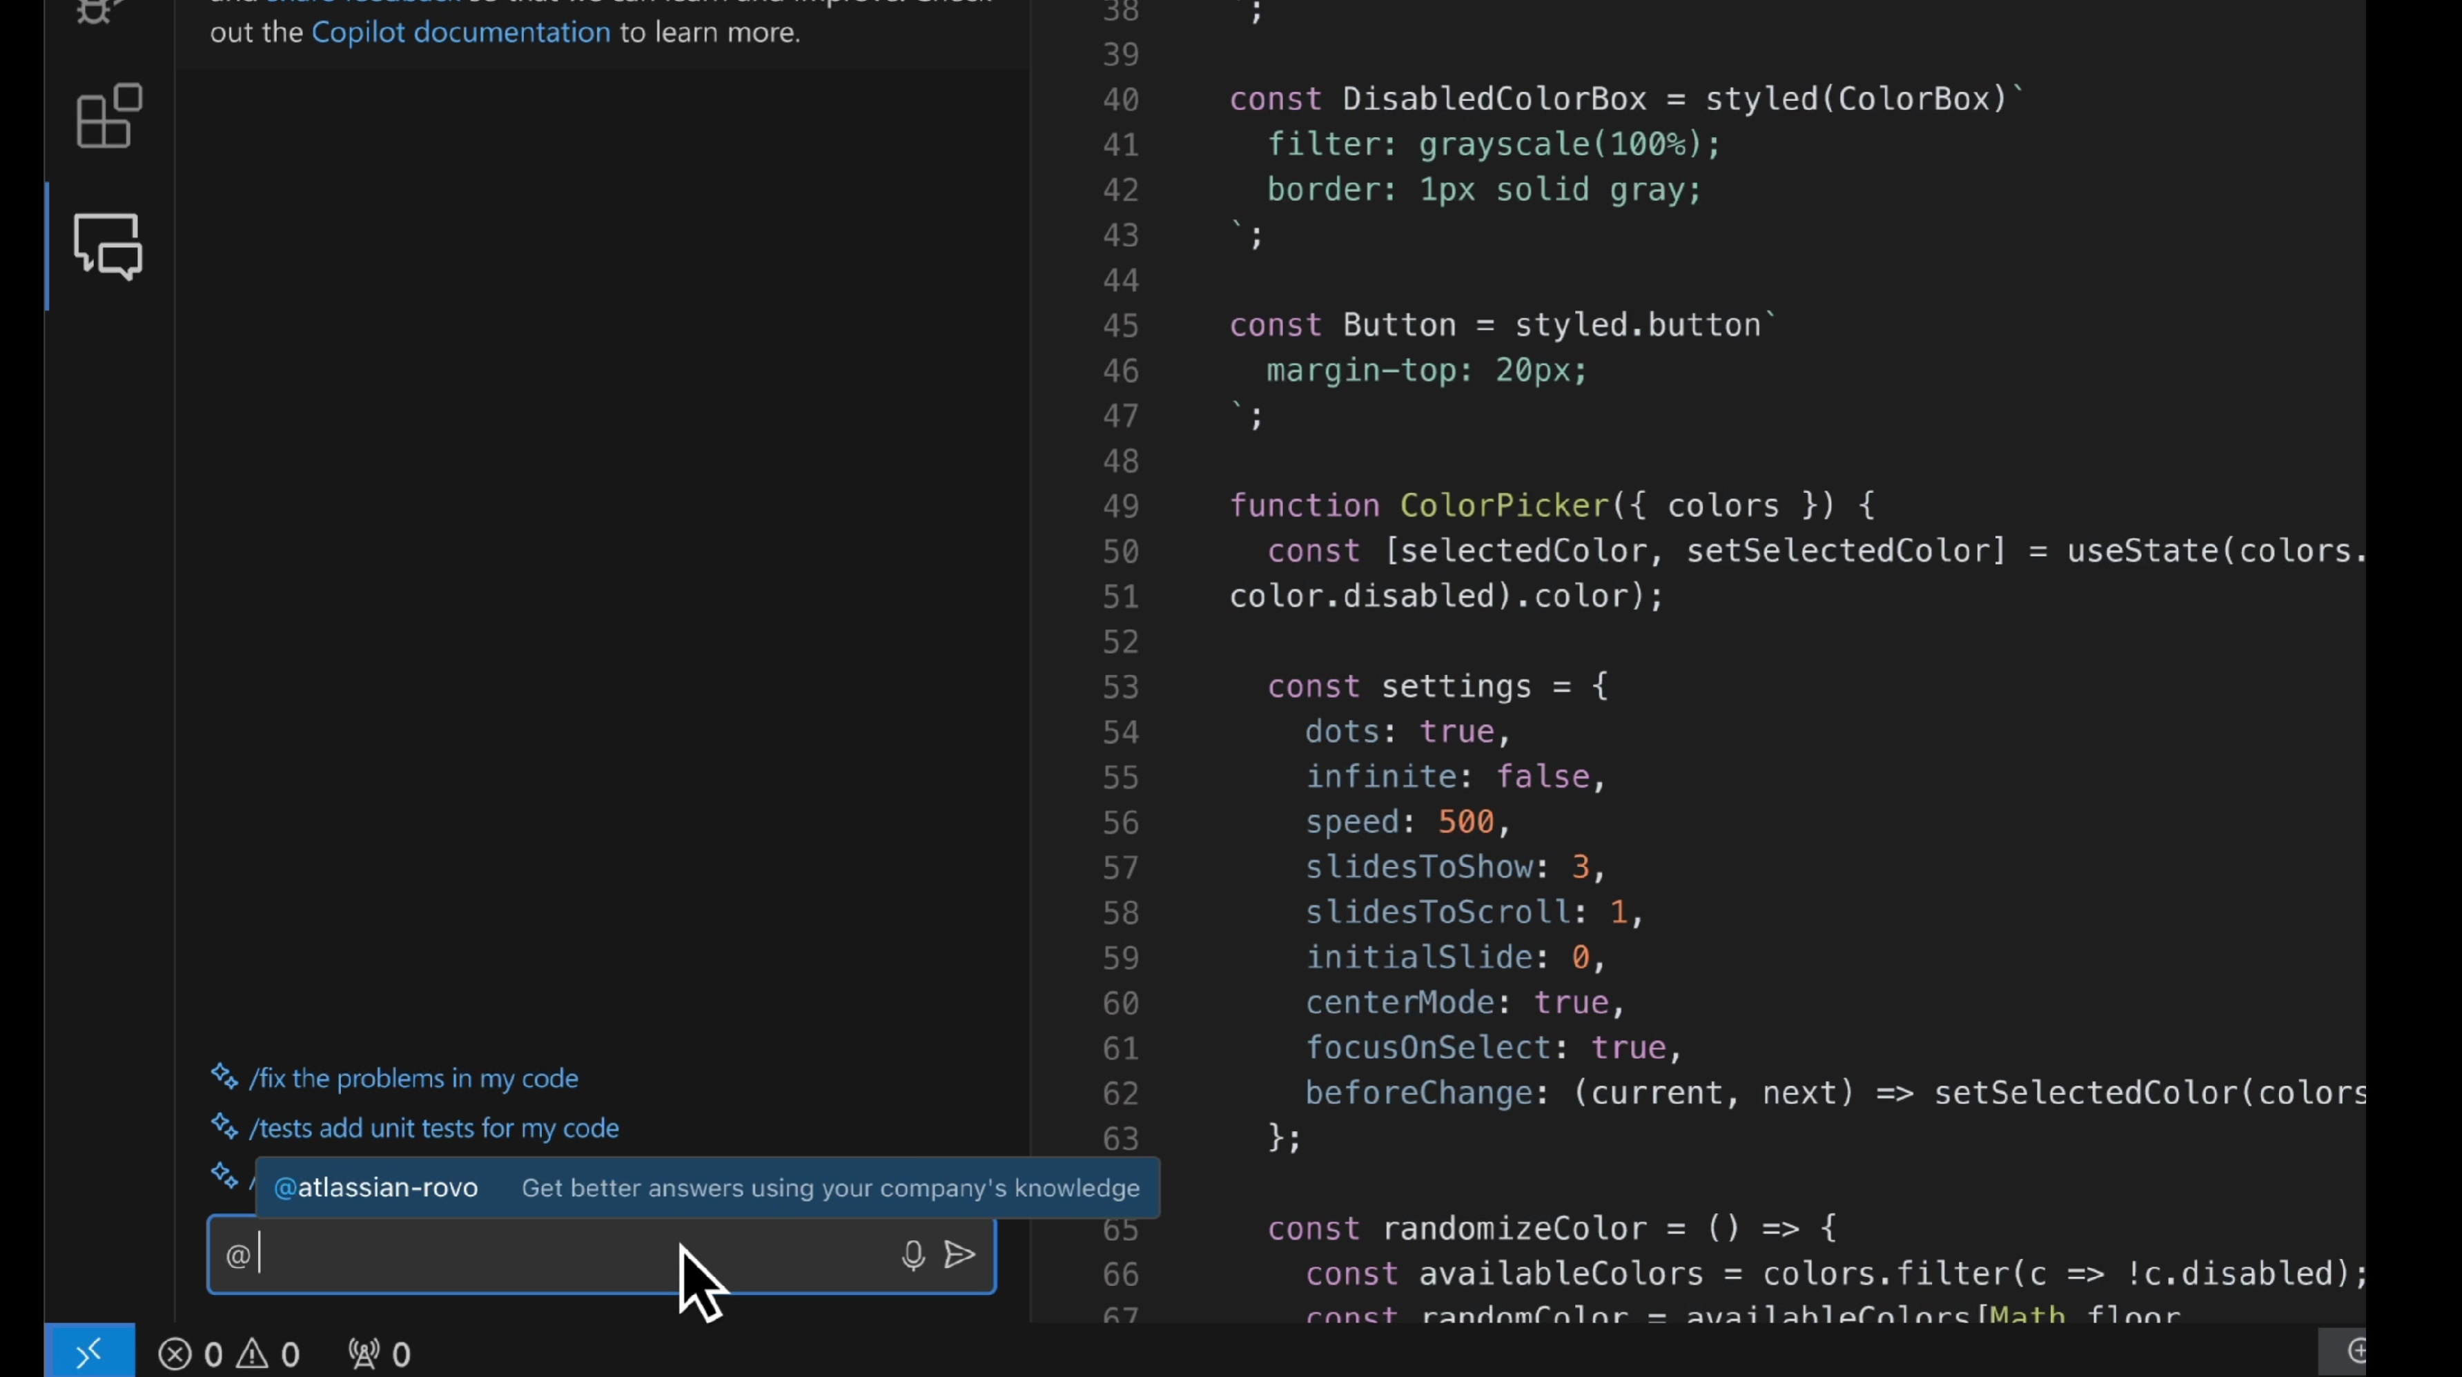2462x1377 pixels.
Task: Show errors count in status bar
Action: tap(190, 1354)
